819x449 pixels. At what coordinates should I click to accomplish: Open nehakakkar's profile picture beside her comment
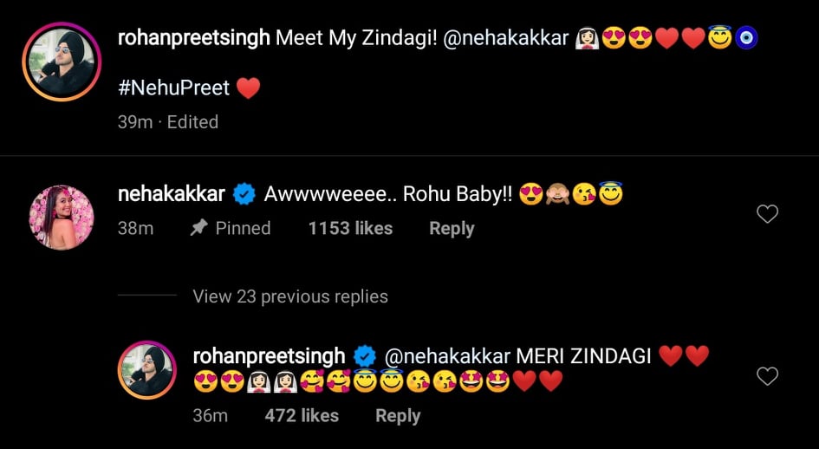[x=62, y=217]
